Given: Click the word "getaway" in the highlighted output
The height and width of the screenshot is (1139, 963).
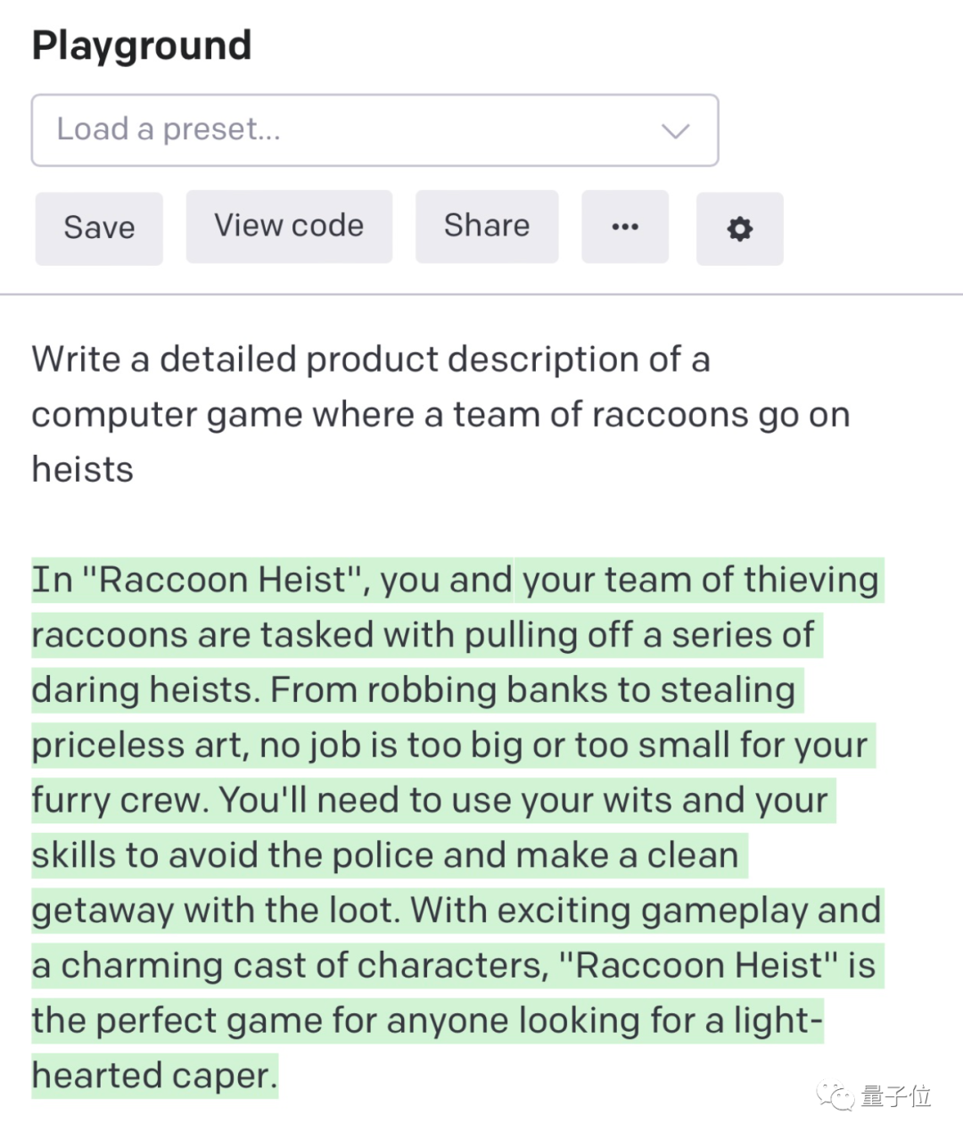Looking at the screenshot, I should coord(103,912).
